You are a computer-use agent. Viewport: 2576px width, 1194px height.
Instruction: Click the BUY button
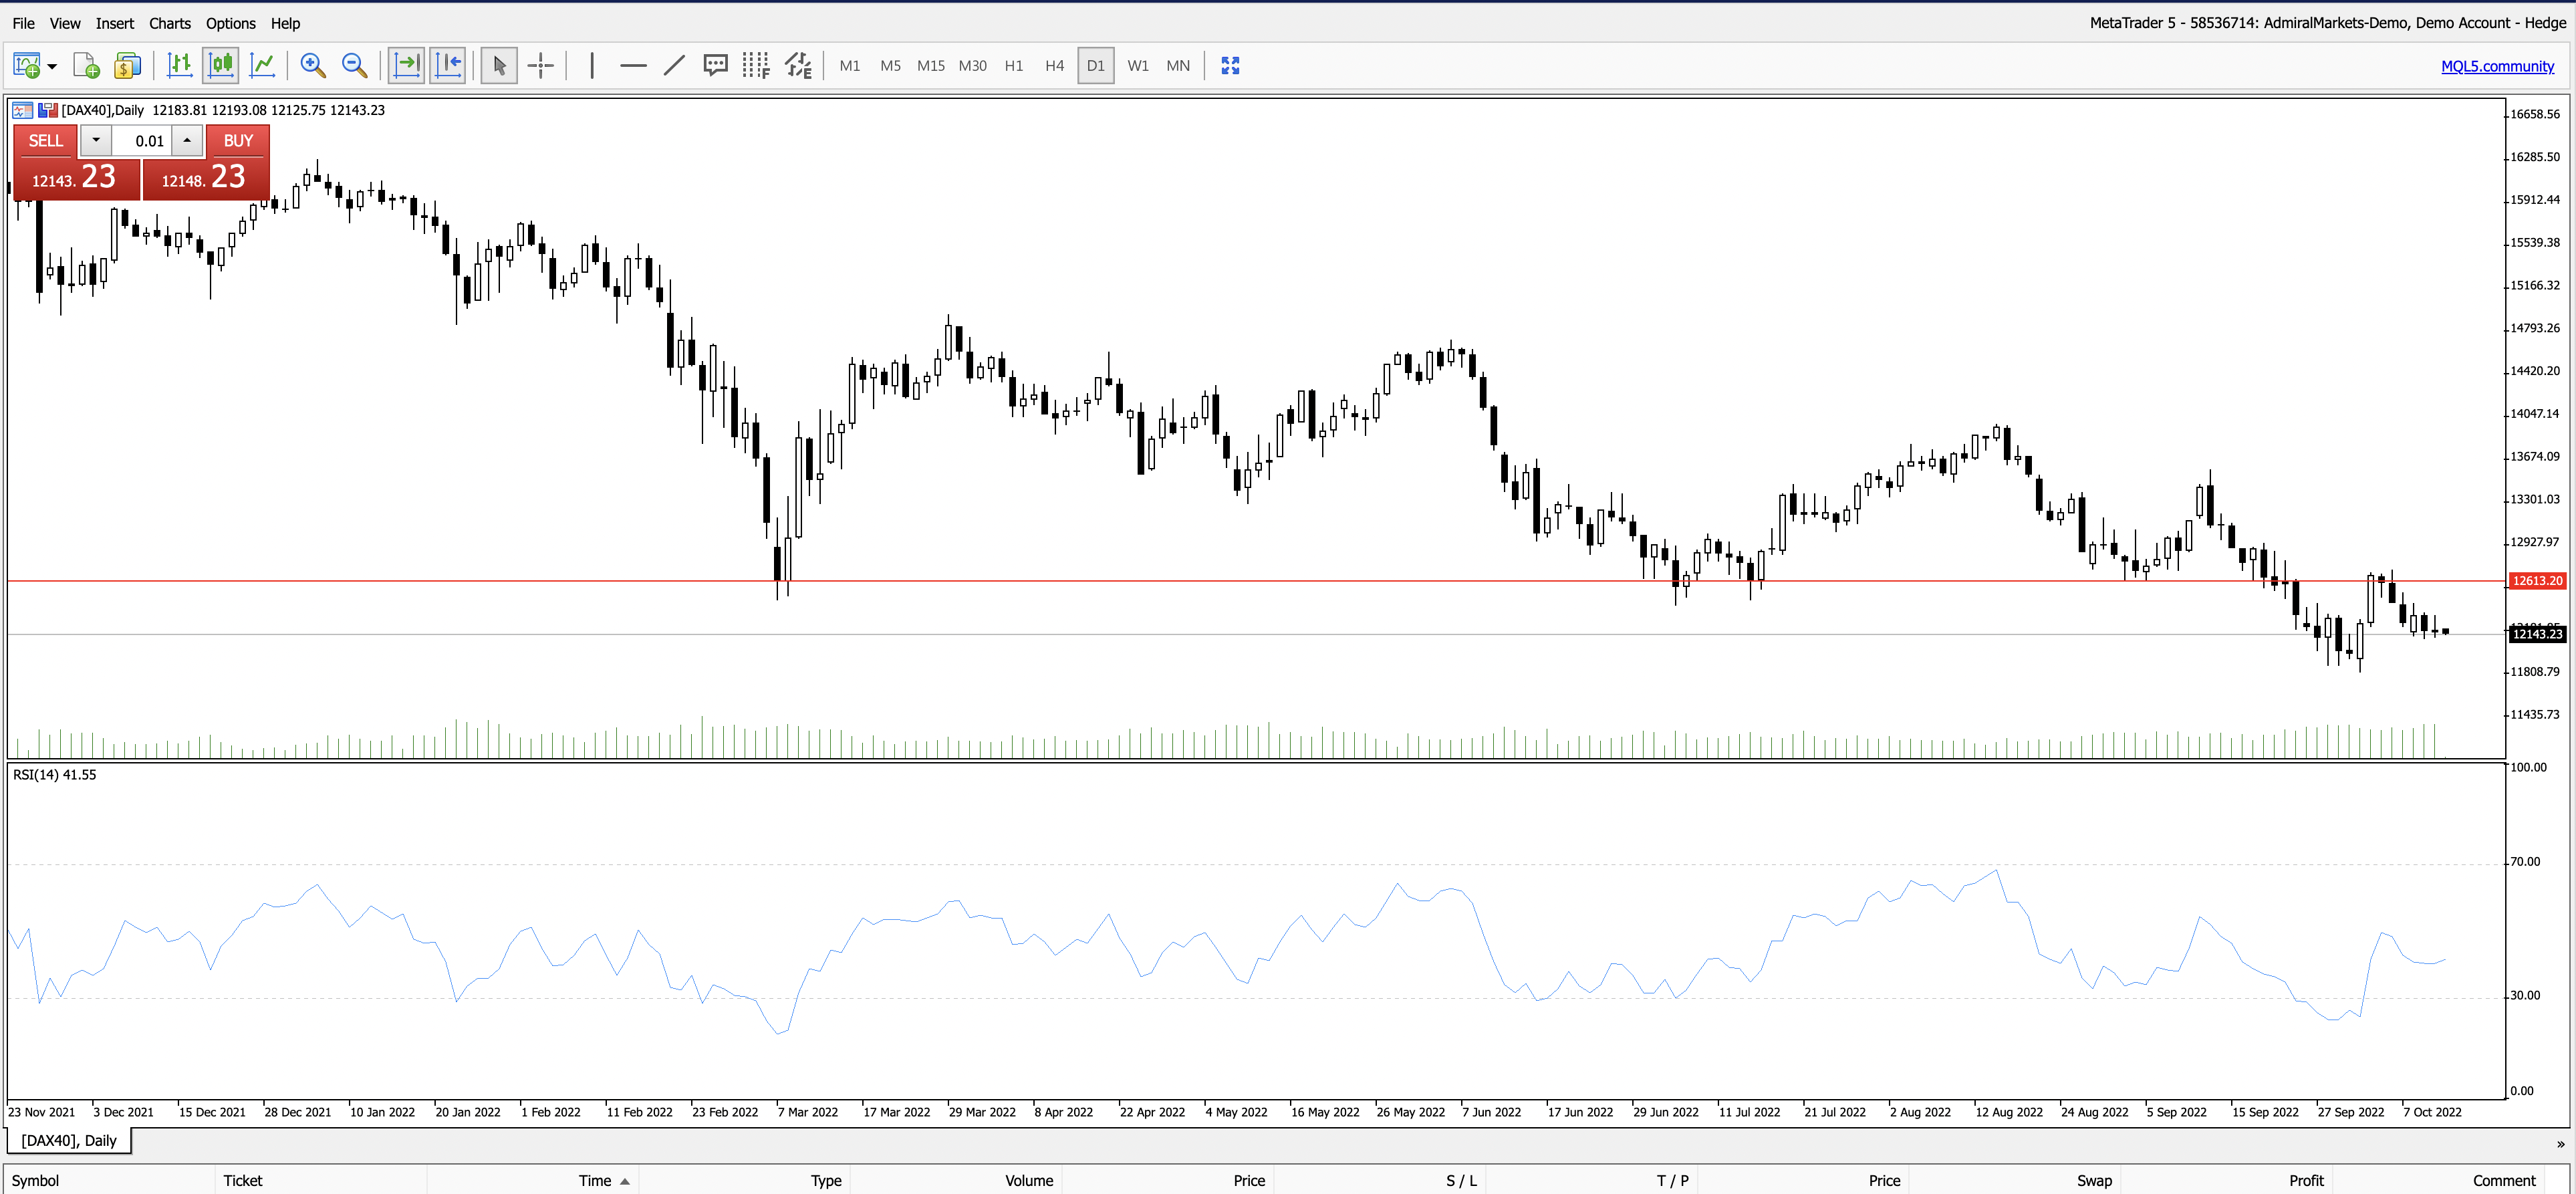238,141
